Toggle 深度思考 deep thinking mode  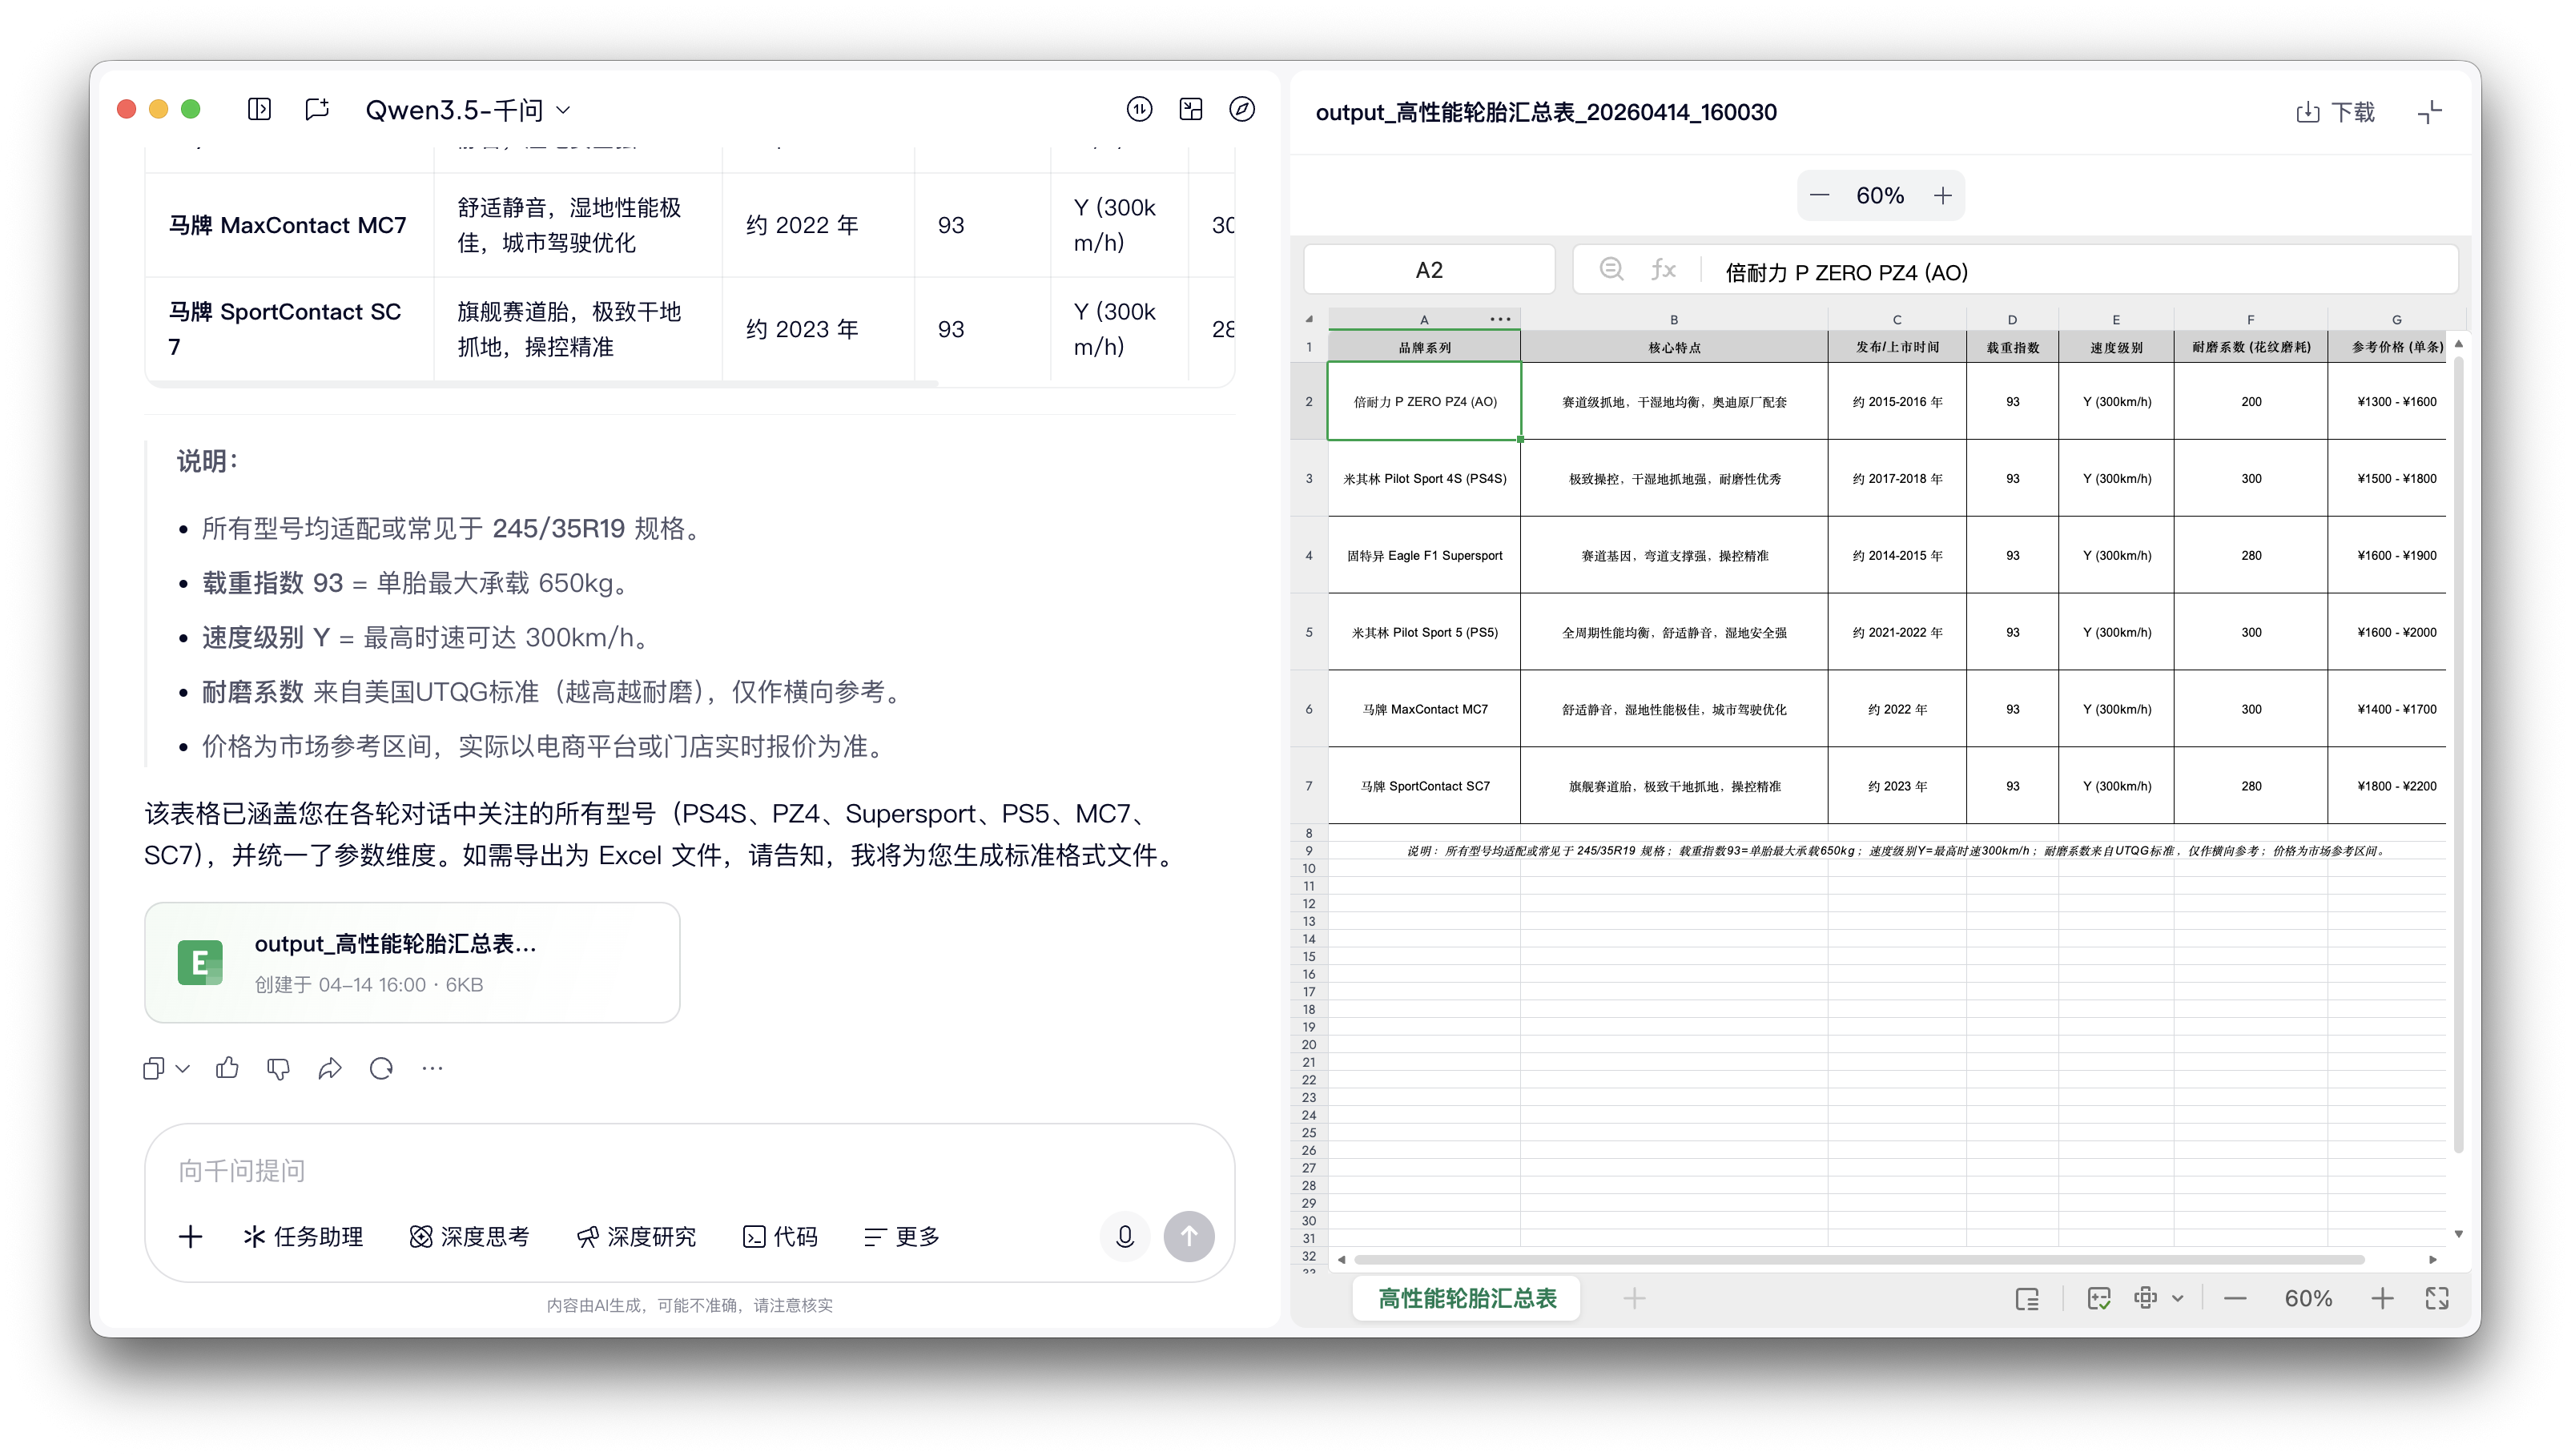tap(470, 1236)
